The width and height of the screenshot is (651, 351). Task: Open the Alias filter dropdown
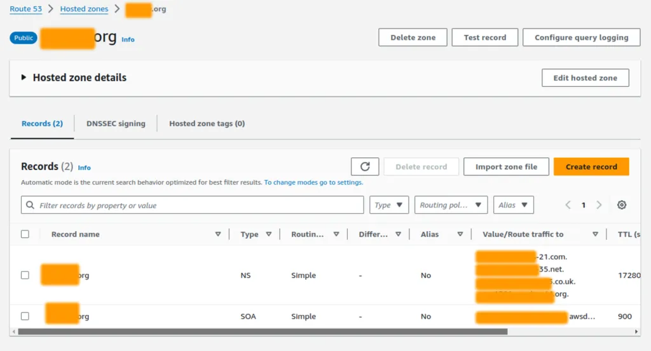click(514, 205)
